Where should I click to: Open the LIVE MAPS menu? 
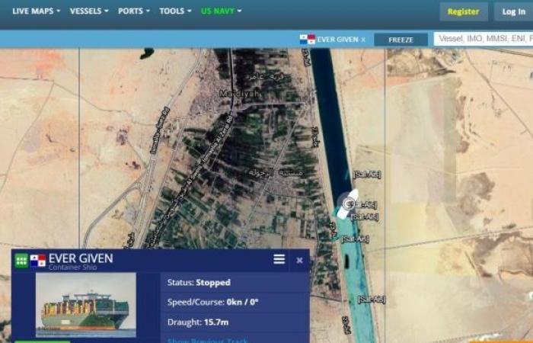point(36,11)
